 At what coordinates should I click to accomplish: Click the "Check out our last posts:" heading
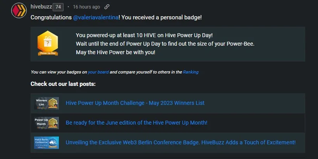63,84
